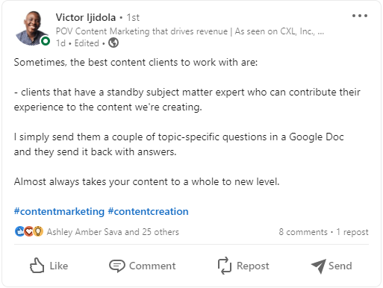Click the blue like reaction icon

tap(19, 231)
